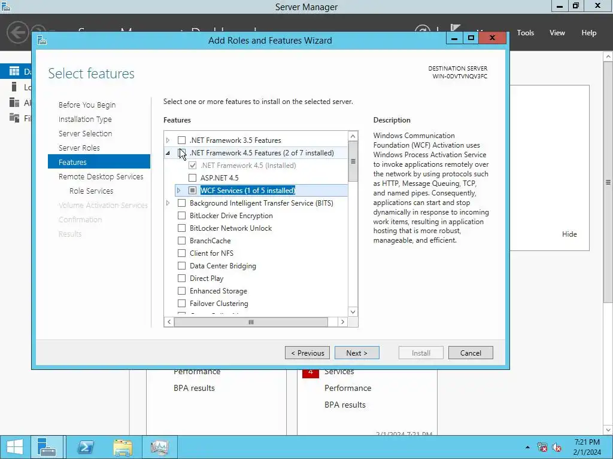The height and width of the screenshot is (459, 613).
Task: Click the File Services sidebar icon
Action: [14, 118]
